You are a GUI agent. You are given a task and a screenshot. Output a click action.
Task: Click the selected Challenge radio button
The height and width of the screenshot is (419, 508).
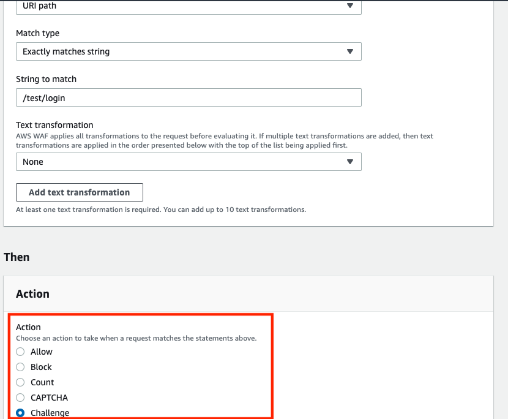coord(20,413)
